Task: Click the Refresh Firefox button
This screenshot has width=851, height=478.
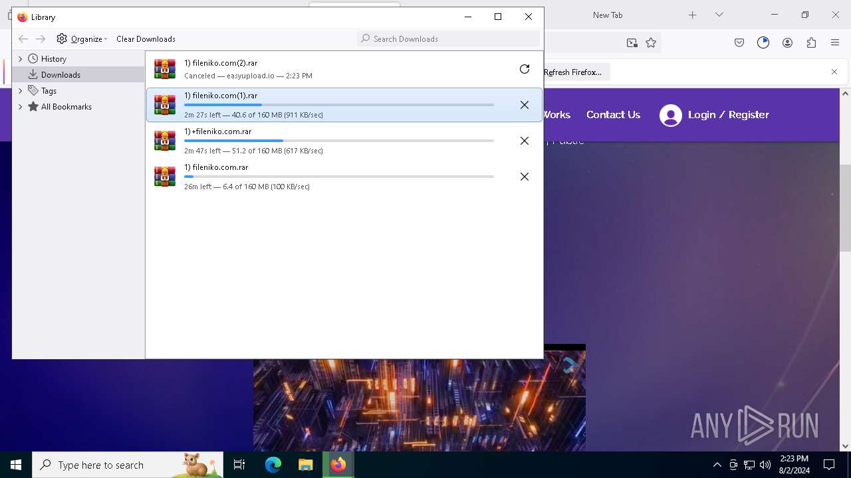Action: point(572,72)
